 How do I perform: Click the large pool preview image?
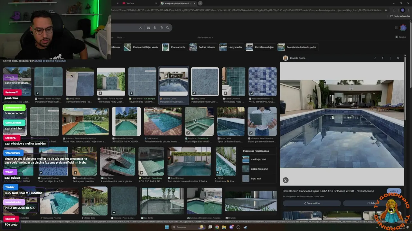tap(342, 124)
